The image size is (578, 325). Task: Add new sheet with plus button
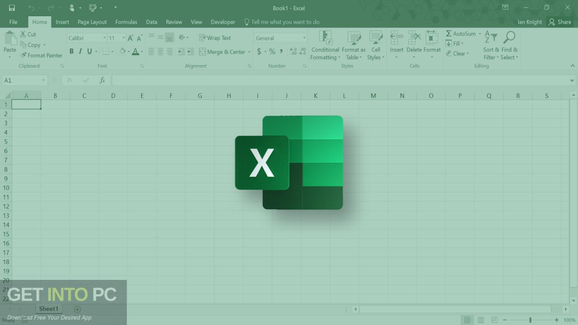[x=77, y=309]
